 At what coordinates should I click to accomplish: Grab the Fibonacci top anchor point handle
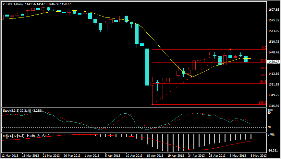(x=230, y=49)
